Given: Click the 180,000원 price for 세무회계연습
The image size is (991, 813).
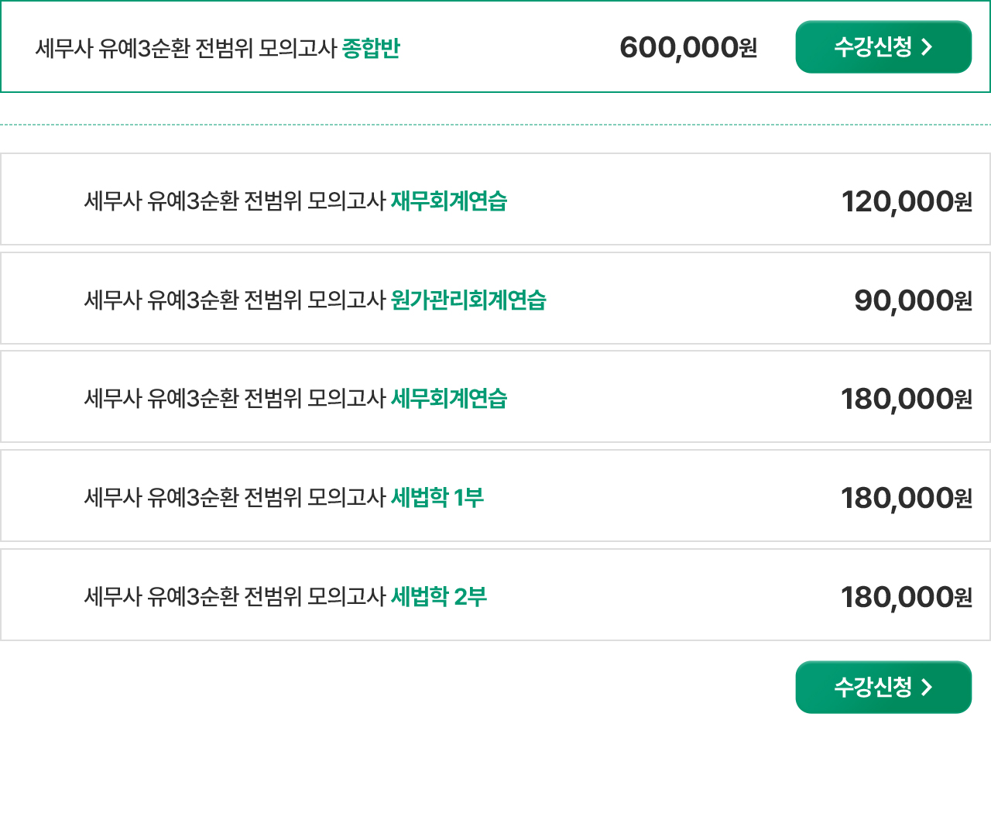Looking at the screenshot, I should click(x=907, y=399).
